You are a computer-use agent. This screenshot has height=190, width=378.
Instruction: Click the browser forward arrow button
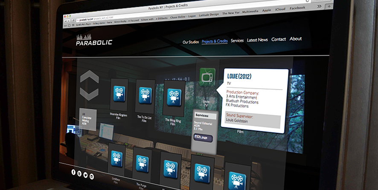pyautogui.click(x=69, y=21)
